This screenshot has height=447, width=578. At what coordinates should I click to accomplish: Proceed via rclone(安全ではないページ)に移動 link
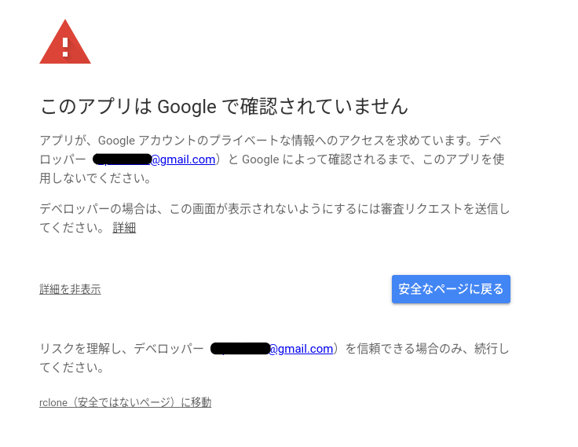coord(126,402)
